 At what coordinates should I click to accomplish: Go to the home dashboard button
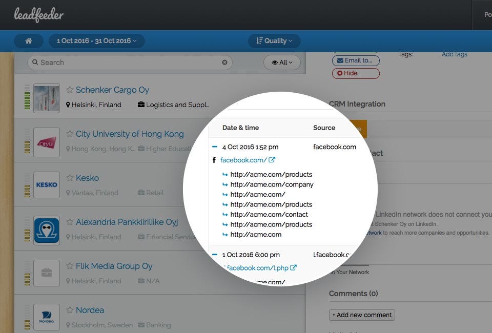pos(29,41)
